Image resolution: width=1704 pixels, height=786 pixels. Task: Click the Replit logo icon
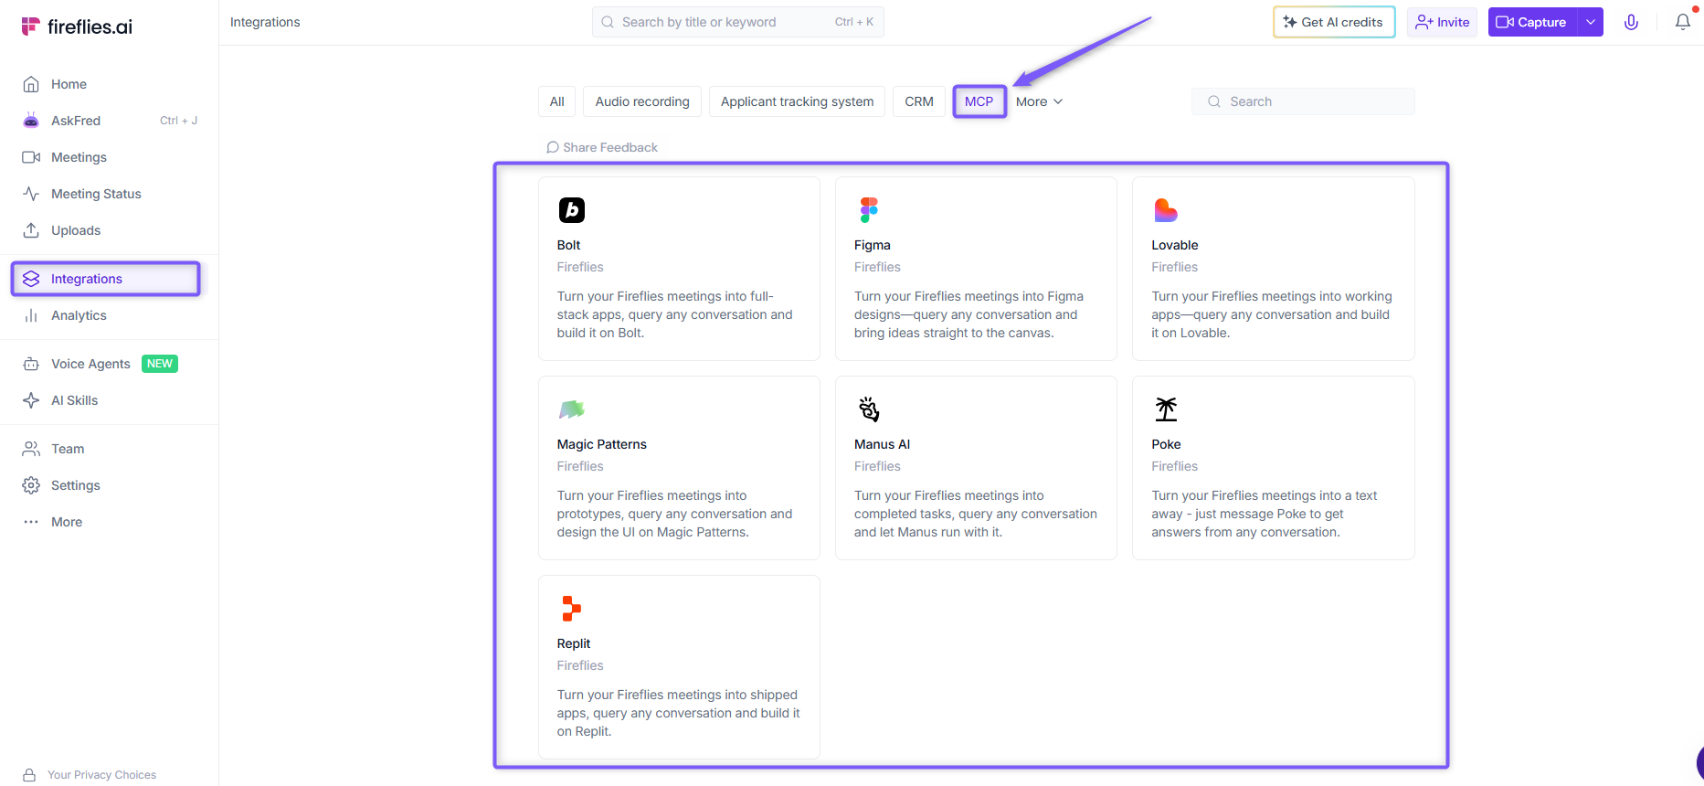[x=572, y=609]
